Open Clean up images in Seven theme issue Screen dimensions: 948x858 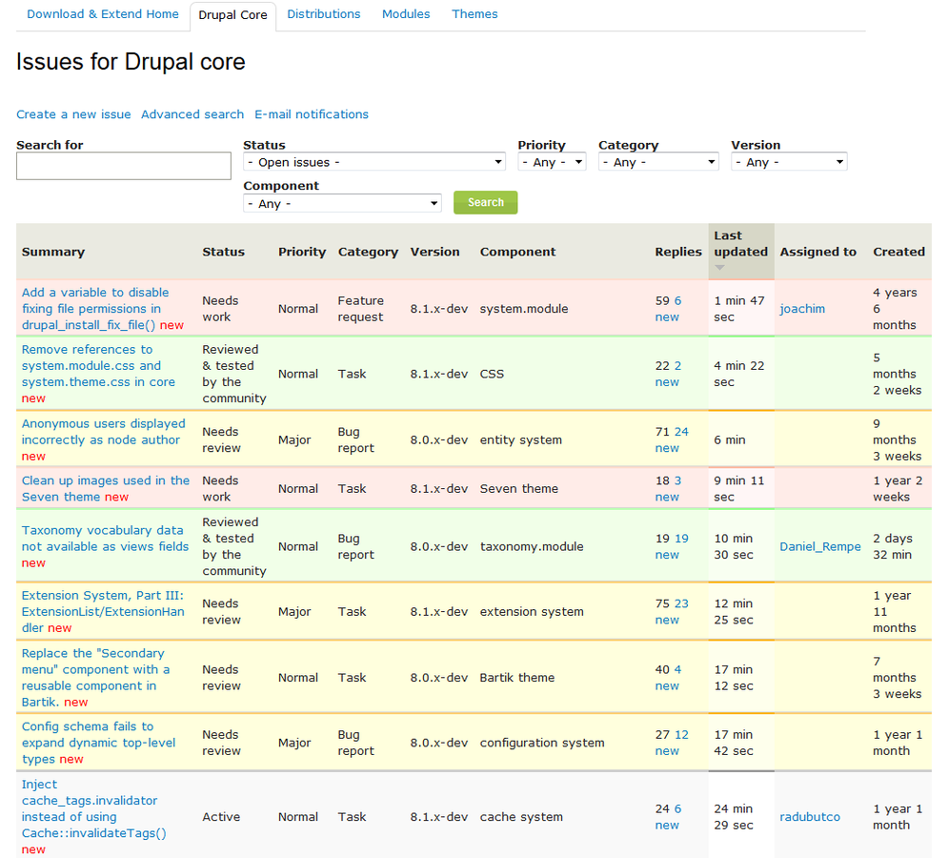pyautogui.click(x=106, y=488)
